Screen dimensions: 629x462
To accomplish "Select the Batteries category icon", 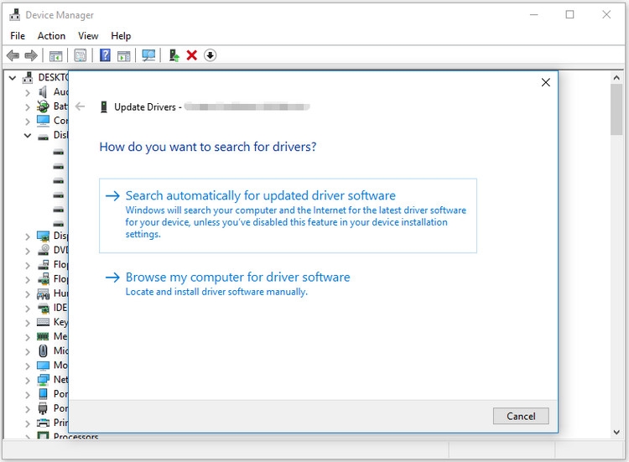I will pos(43,106).
